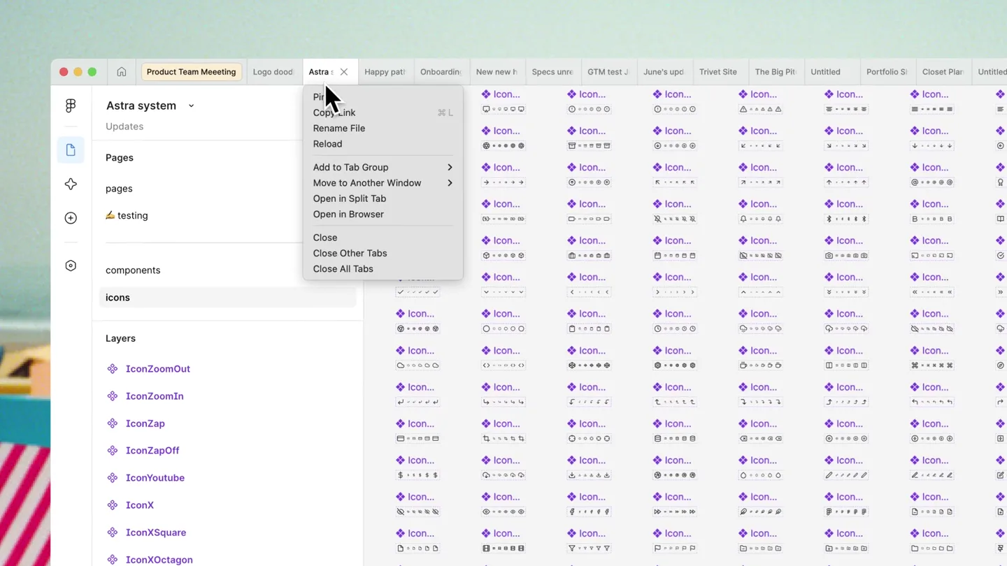The height and width of the screenshot is (566, 1007).
Task: Click the Updates link under file name
Action: pos(124,126)
